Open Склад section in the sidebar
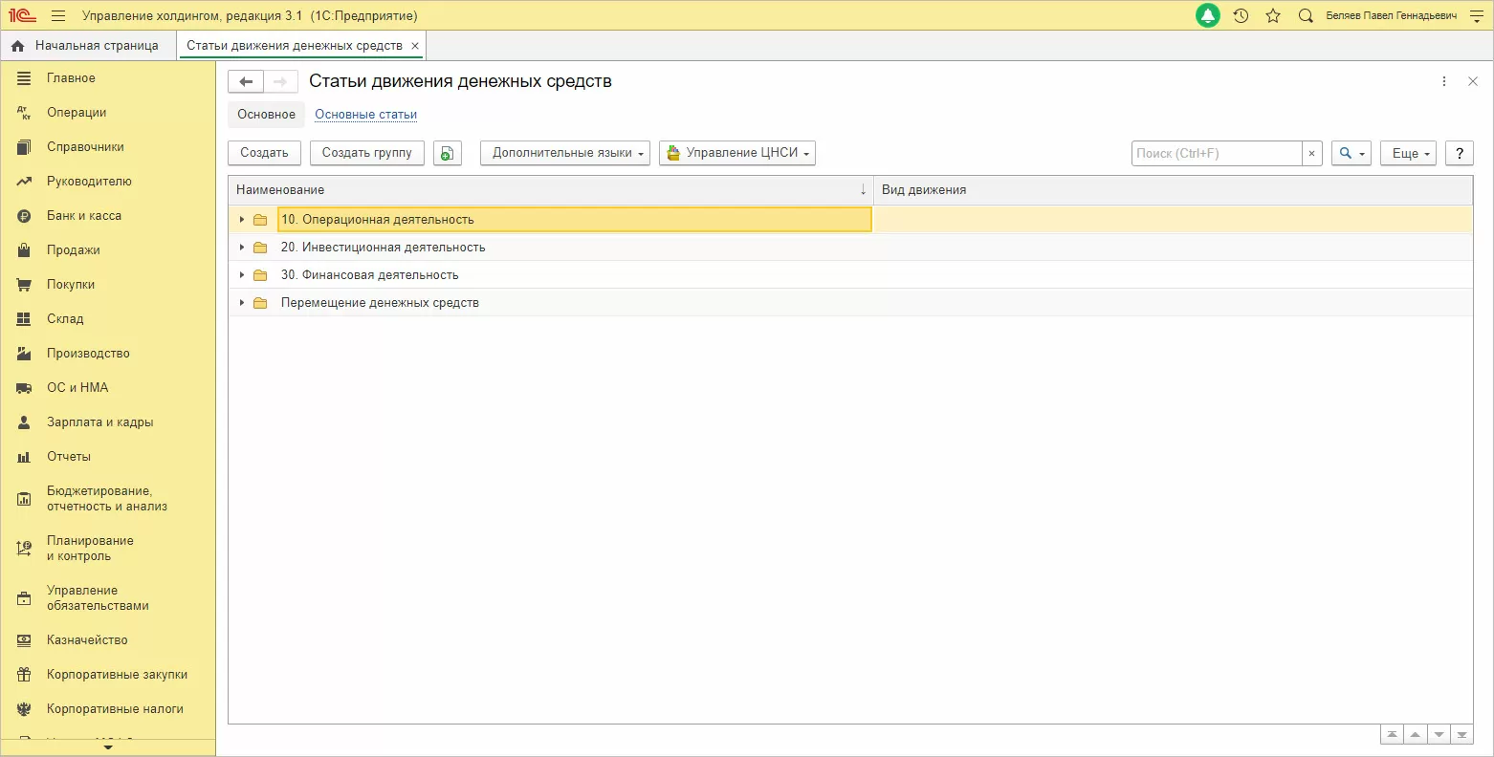1494x757 pixels. click(65, 319)
